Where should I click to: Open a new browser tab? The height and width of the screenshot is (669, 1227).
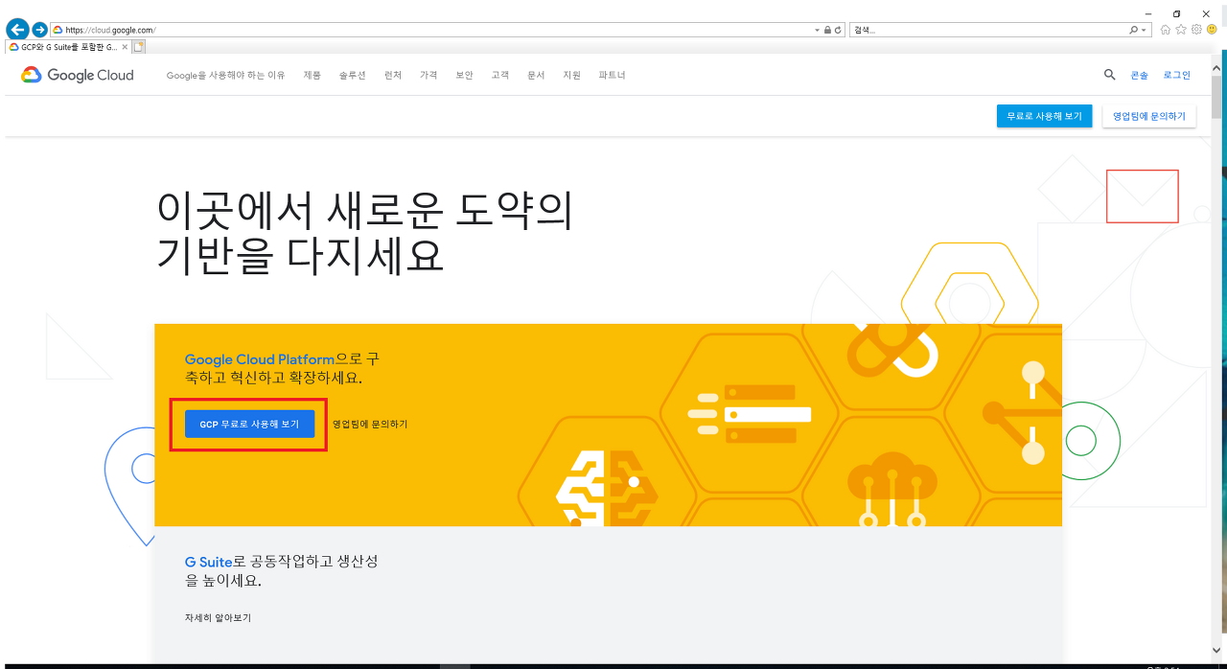click(x=139, y=46)
